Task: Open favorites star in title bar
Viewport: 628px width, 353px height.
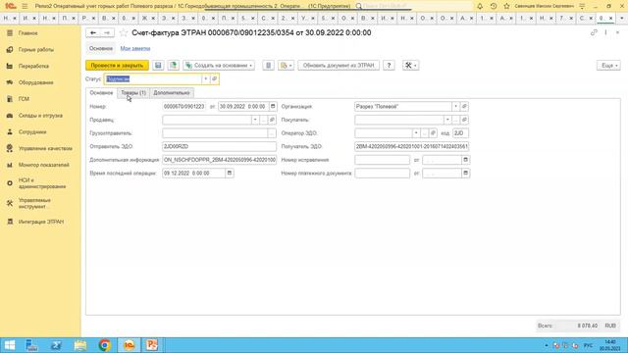Action: point(506,6)
